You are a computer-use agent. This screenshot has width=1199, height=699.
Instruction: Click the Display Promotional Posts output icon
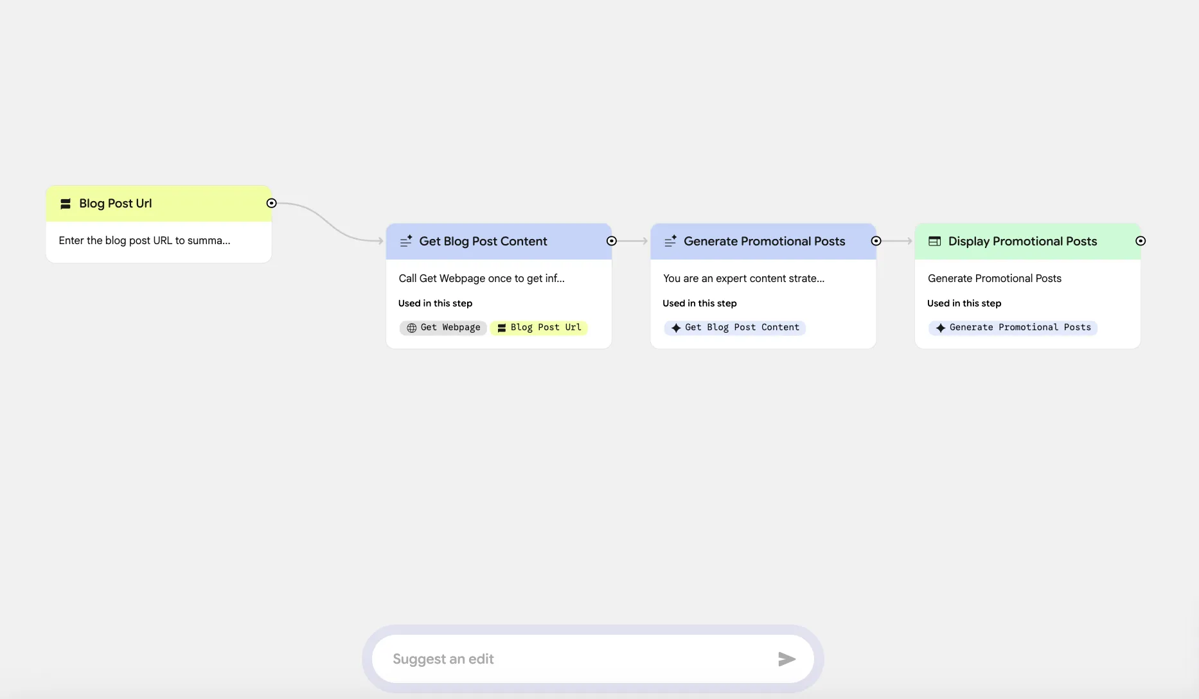935,242
